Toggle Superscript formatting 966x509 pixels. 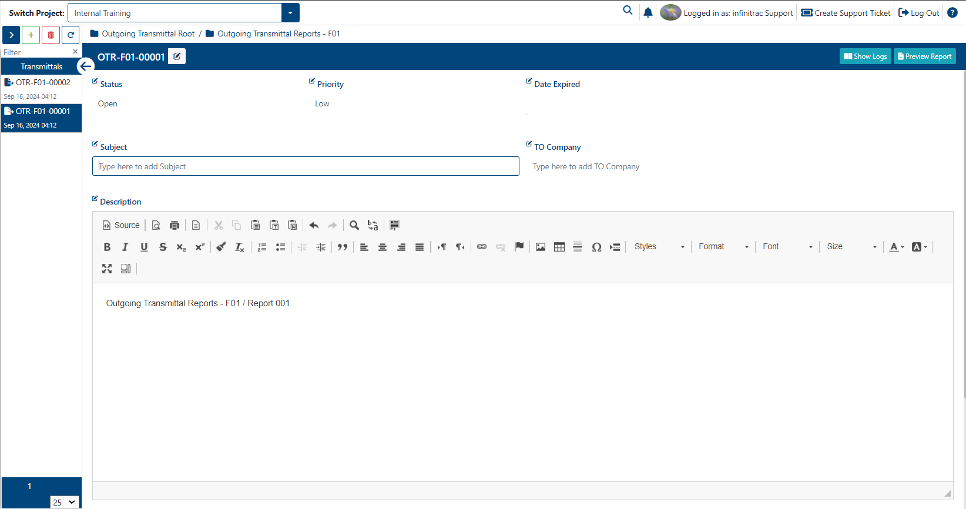coord(200,247)
